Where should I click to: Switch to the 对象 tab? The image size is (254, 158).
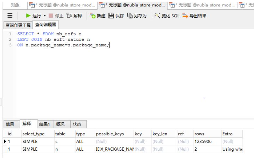[x=15, y=5]
